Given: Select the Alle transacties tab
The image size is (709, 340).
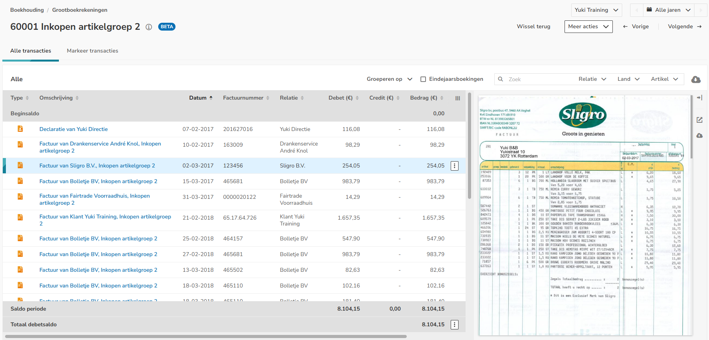Looking at the screenshot, I should click(x=31, y=51).
